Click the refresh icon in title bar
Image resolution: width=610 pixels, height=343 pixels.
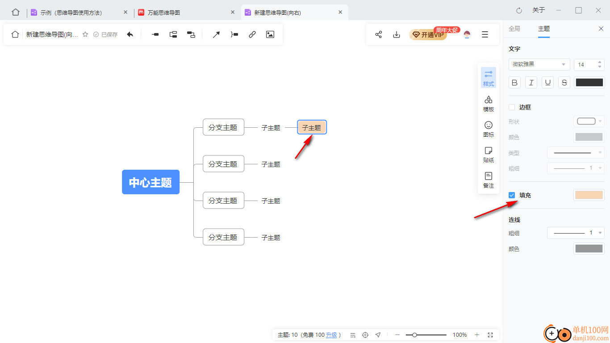(x=519, y=10)
